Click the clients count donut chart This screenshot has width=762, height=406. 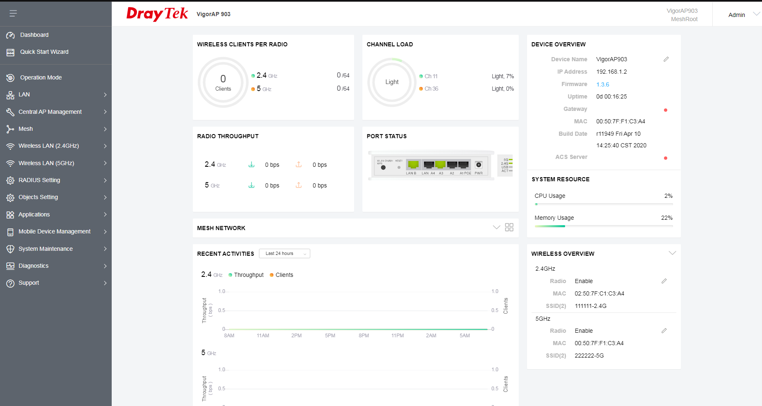click(x=223, y=82)
